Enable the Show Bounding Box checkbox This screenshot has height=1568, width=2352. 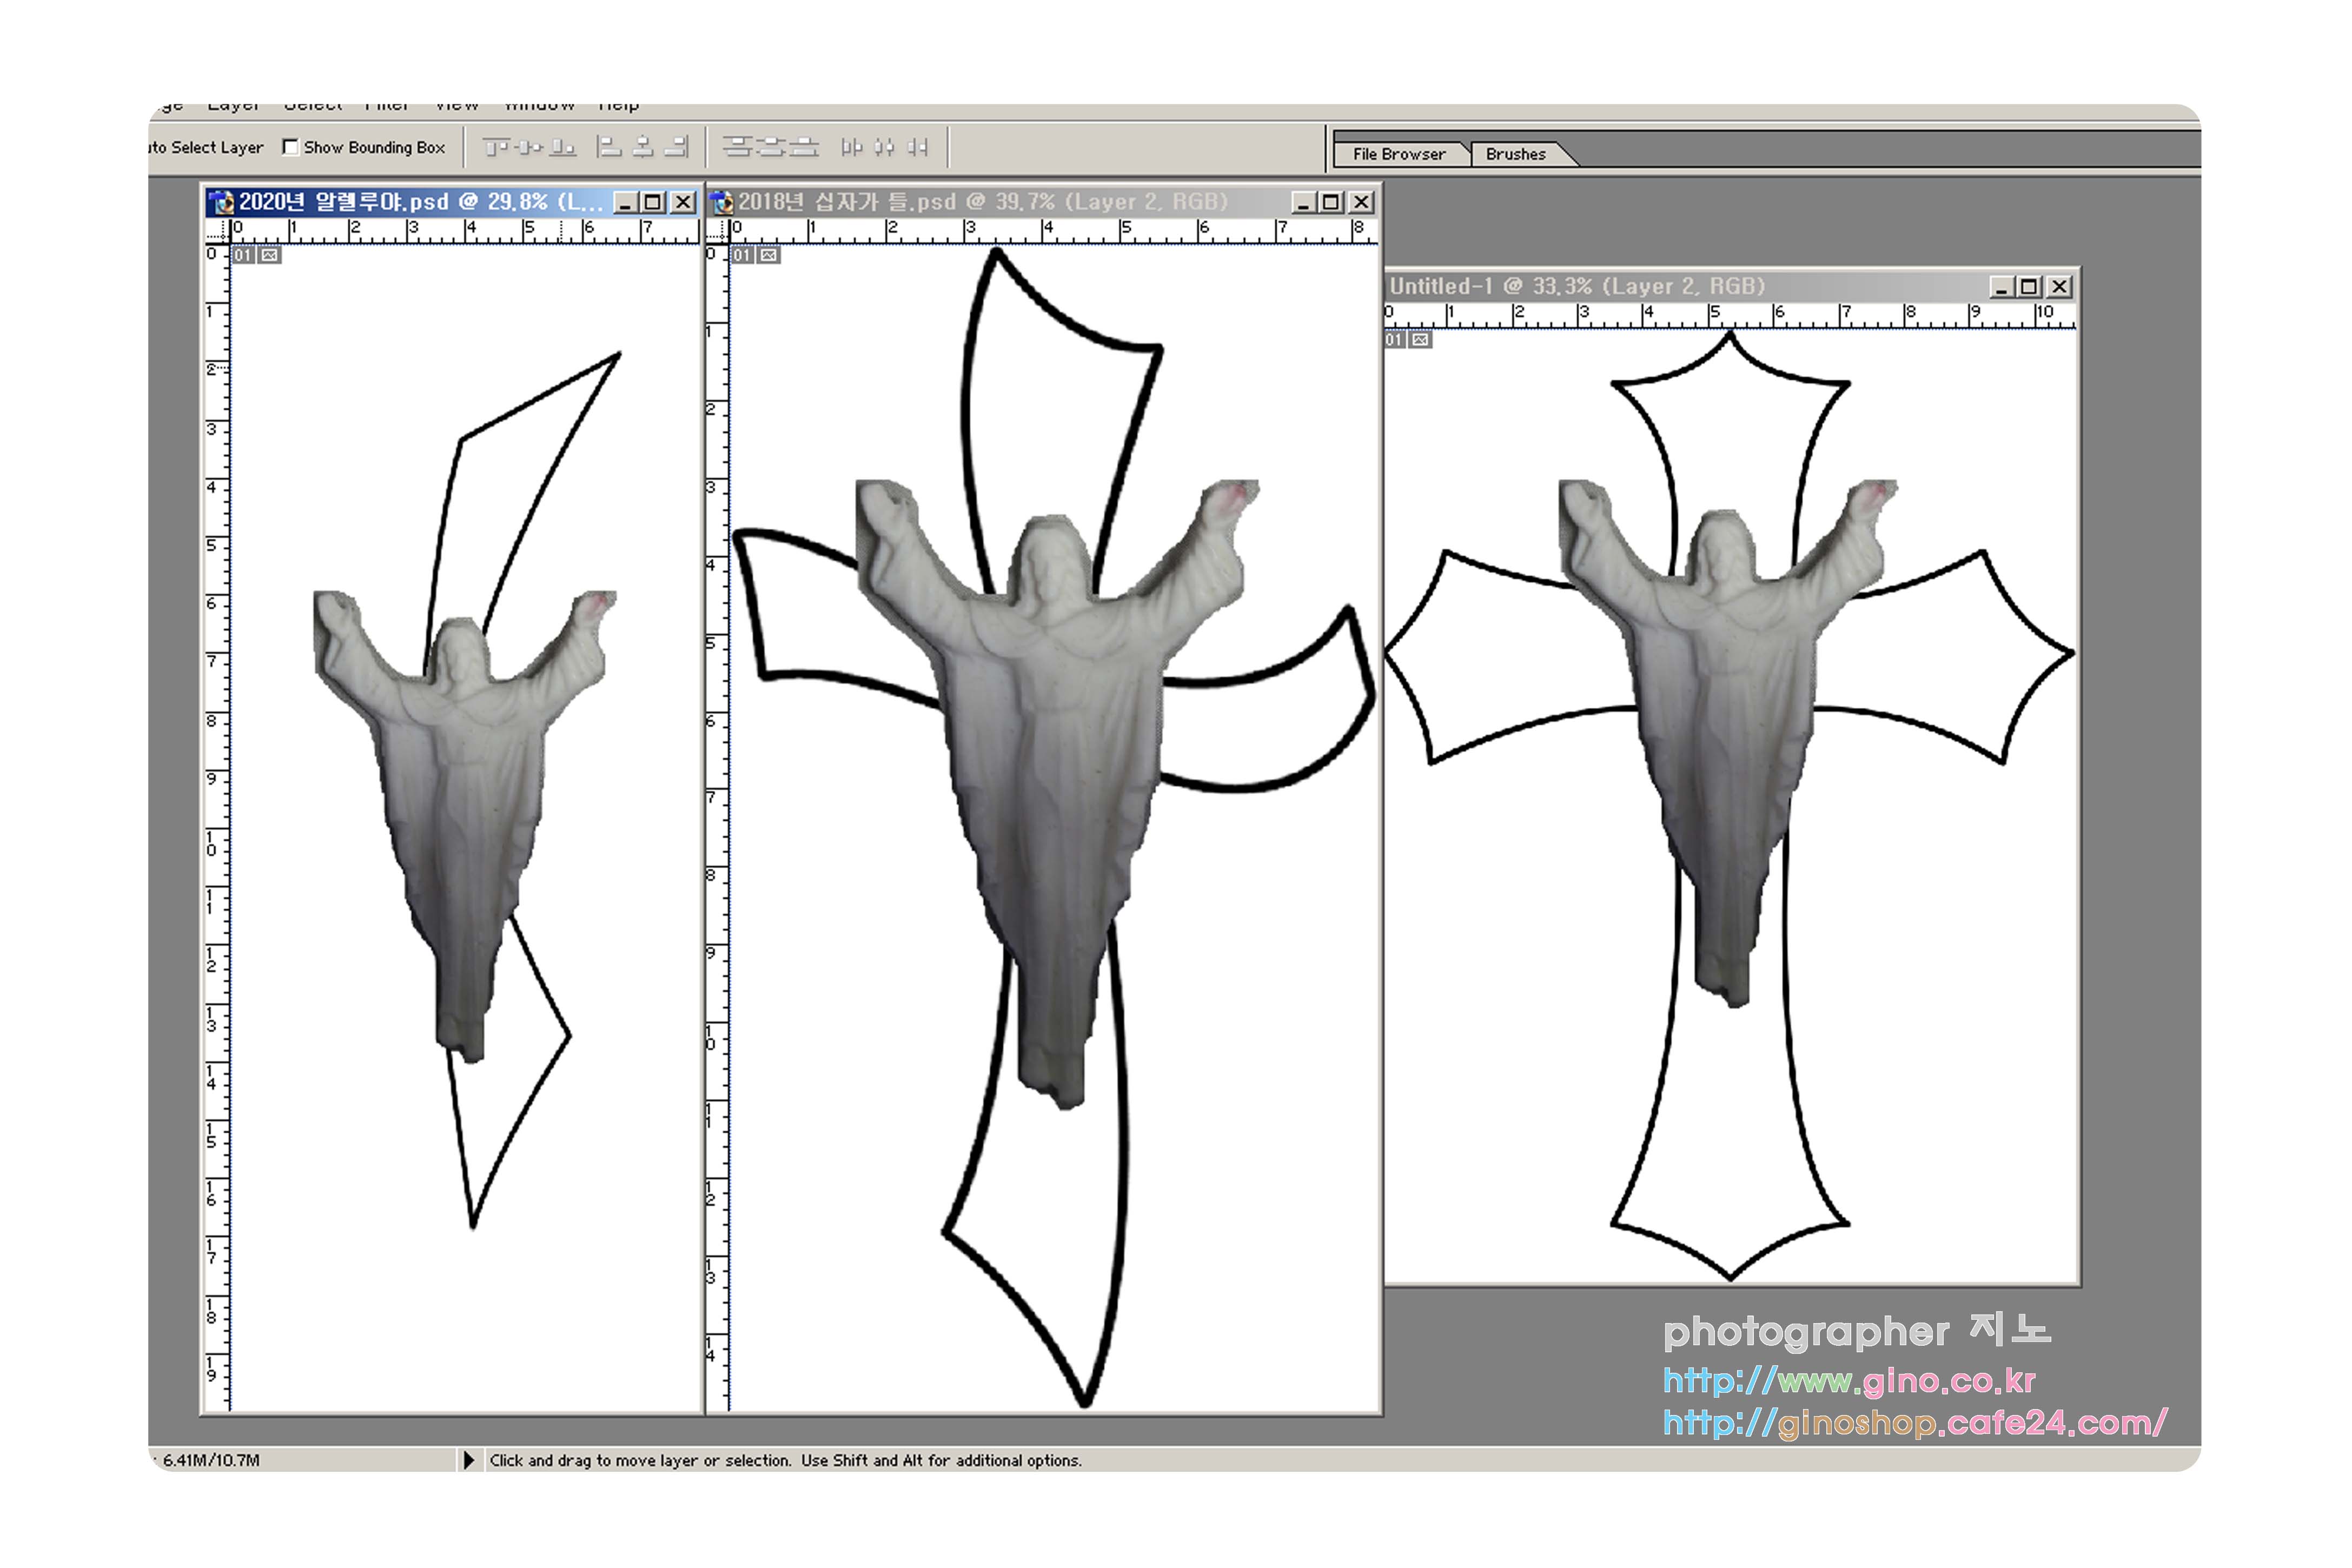pos(290,147)
